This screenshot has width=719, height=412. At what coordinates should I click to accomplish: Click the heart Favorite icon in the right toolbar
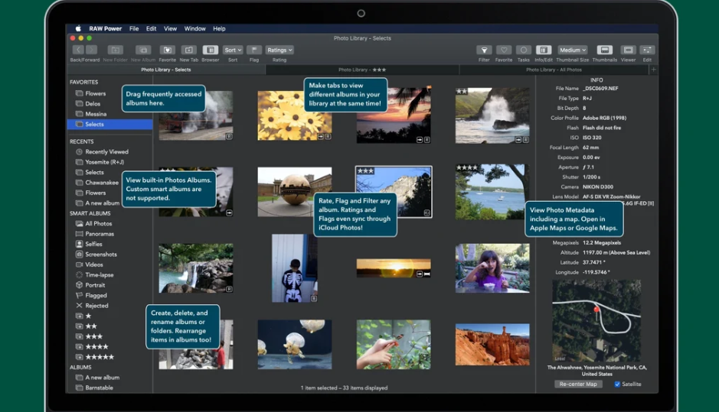(x=504, y=50)
